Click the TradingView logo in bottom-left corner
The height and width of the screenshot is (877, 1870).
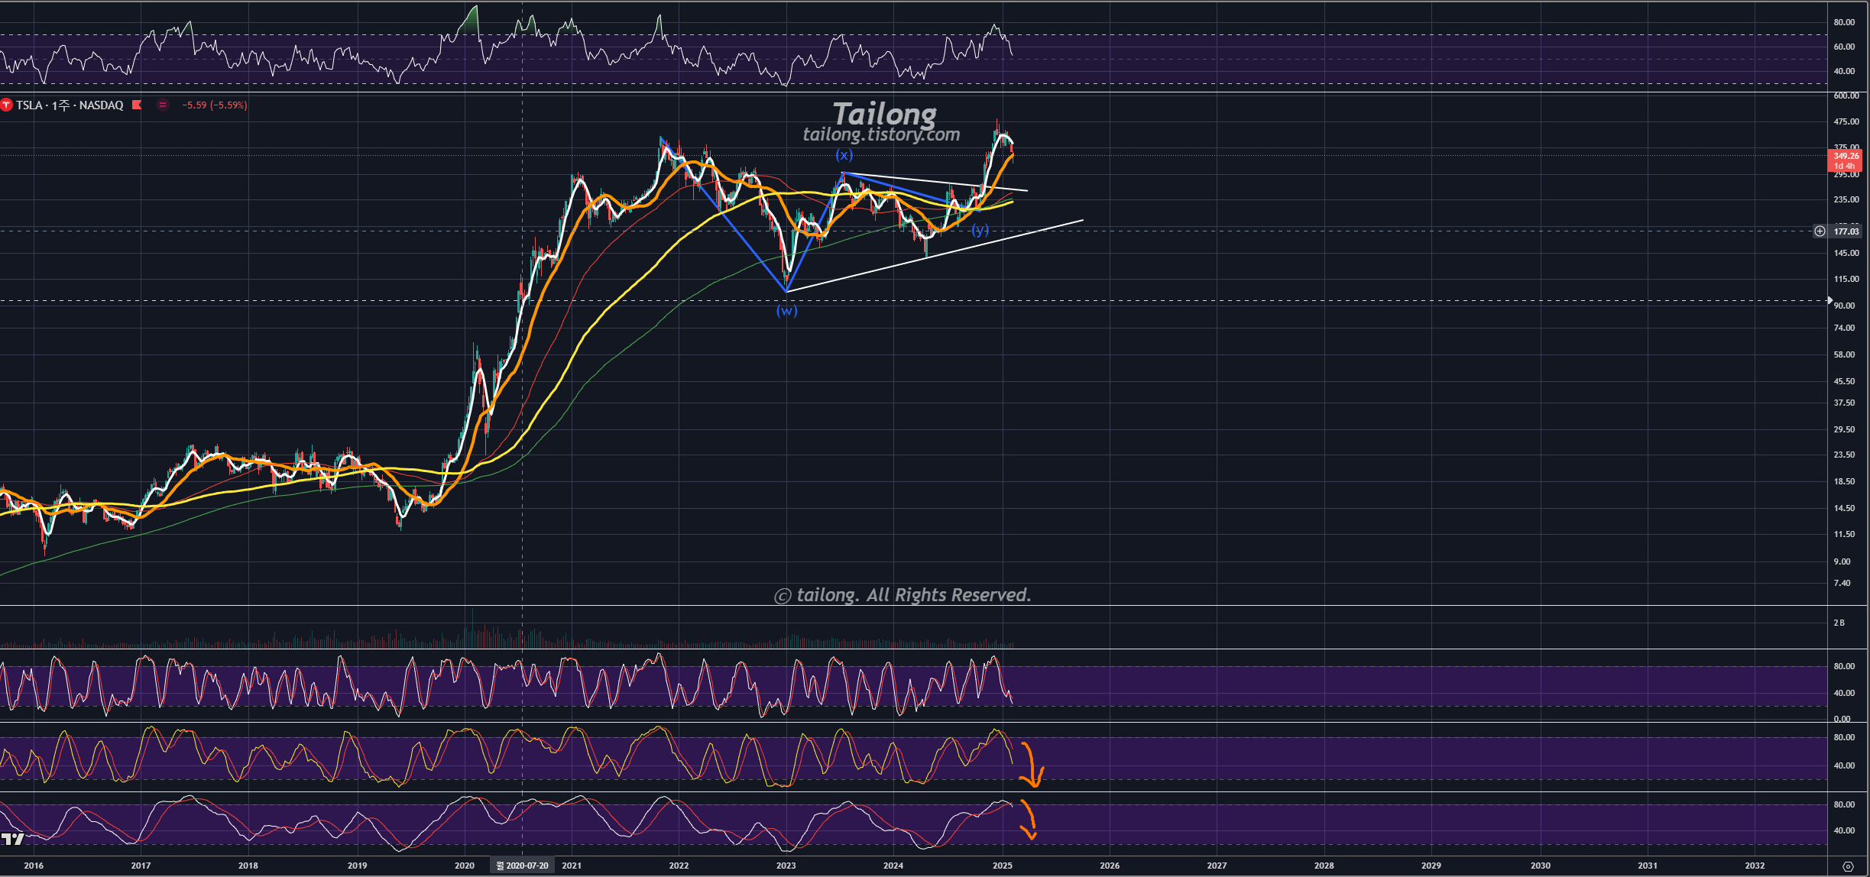click(12, 839)
